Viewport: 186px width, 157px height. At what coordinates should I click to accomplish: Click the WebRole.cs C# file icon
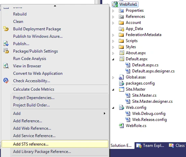(x=121, y=126)
